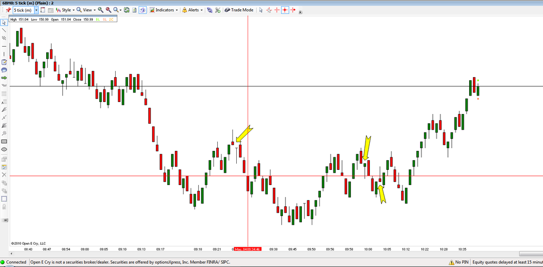Select the line with endpoints tool

click(x=4, y=117)
